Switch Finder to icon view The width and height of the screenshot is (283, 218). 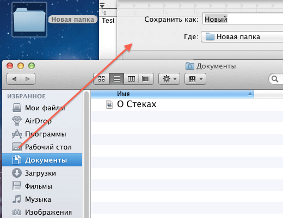pyautogui.click(x=101, y=79)
